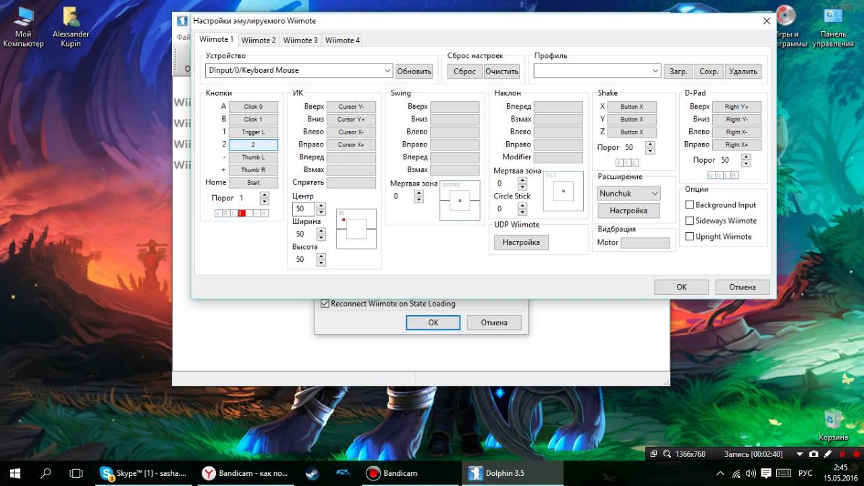Click OK in the background Wiimote dialog
Image resolution: width=864 pixels, height=486 pixels.
[433, 323]
